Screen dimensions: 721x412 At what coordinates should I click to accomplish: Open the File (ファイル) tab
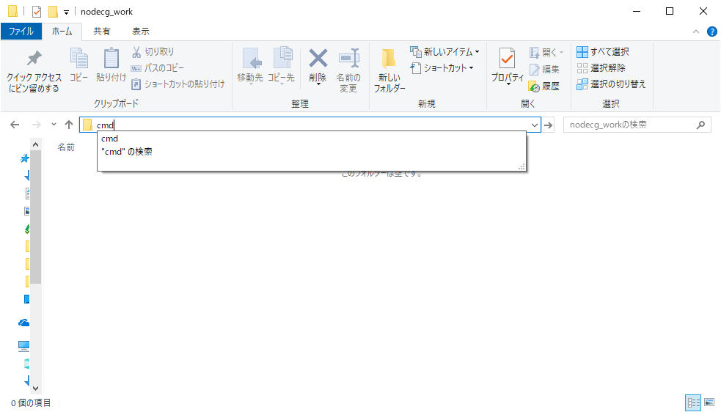(x=21, y=32)
